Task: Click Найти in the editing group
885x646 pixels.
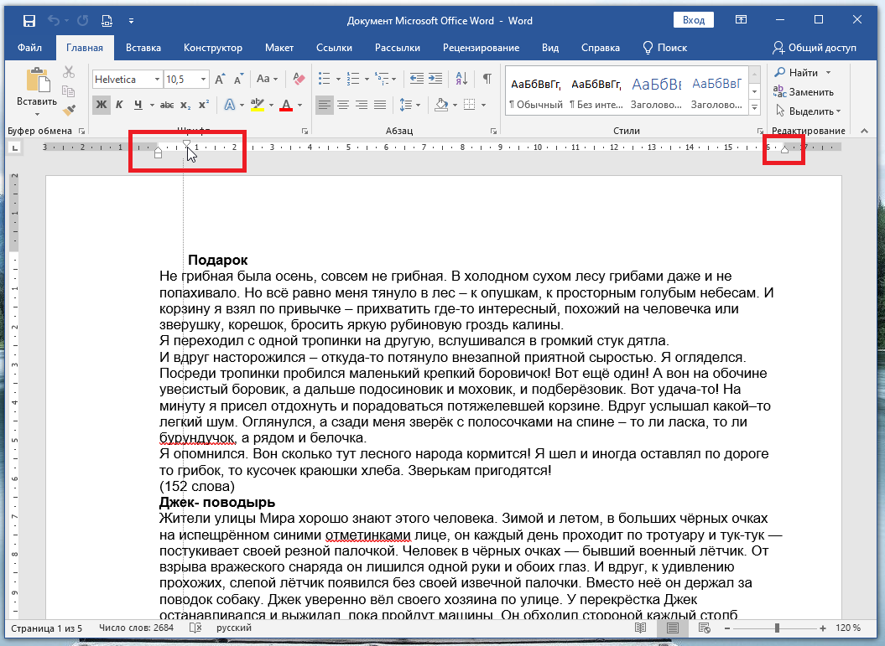Action: (796, 73)
